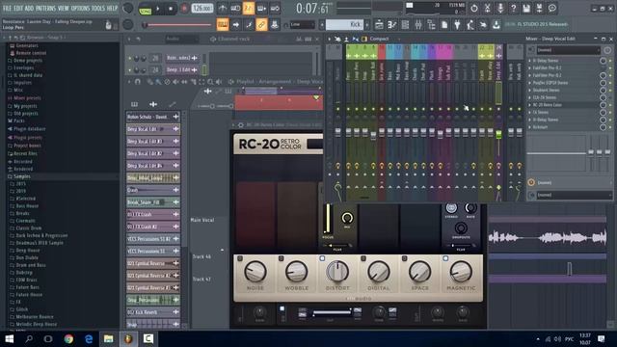Open the PATTERNS menu
The image size is (617, 347).
(x=46, y=8)
